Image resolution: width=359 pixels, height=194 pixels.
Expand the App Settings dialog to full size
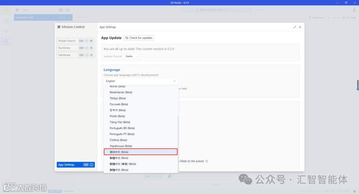(x=295, y=27)
